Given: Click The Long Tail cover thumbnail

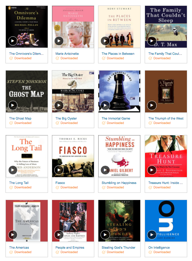Looking at the screenshot, I should (27, 156).
